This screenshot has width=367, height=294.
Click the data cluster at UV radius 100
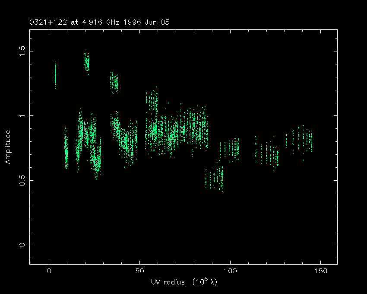click(230, 148)
